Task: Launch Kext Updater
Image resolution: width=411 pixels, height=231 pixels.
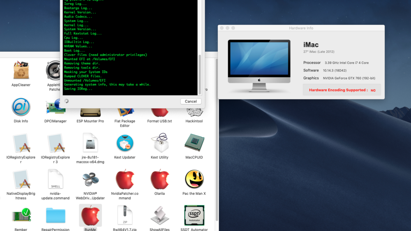Action: pyautogui.click(x=125, y=143)
